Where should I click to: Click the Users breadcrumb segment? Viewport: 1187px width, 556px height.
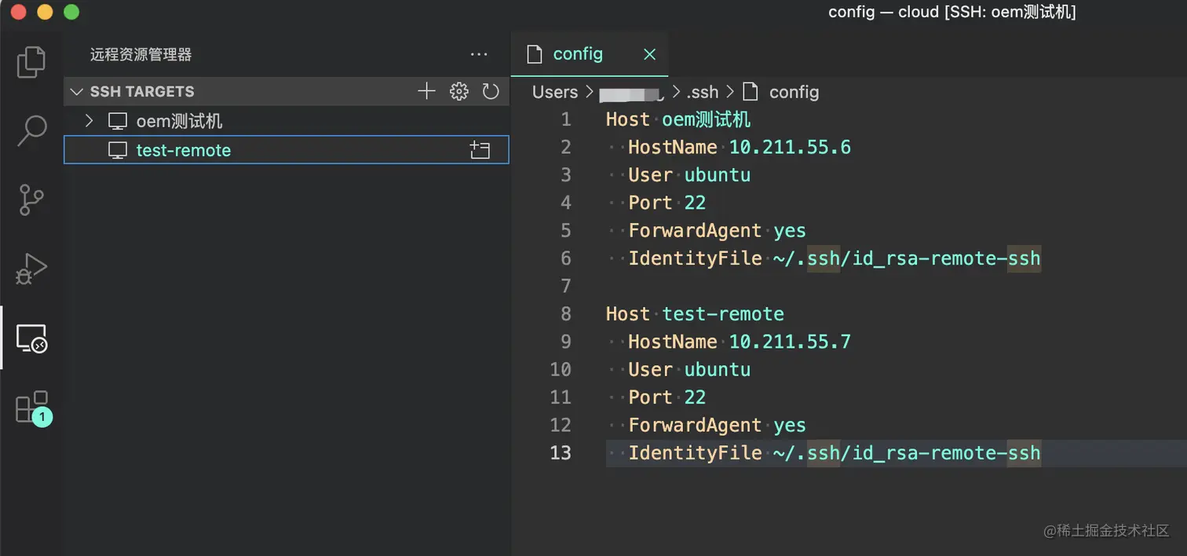(x=554, y=92)
